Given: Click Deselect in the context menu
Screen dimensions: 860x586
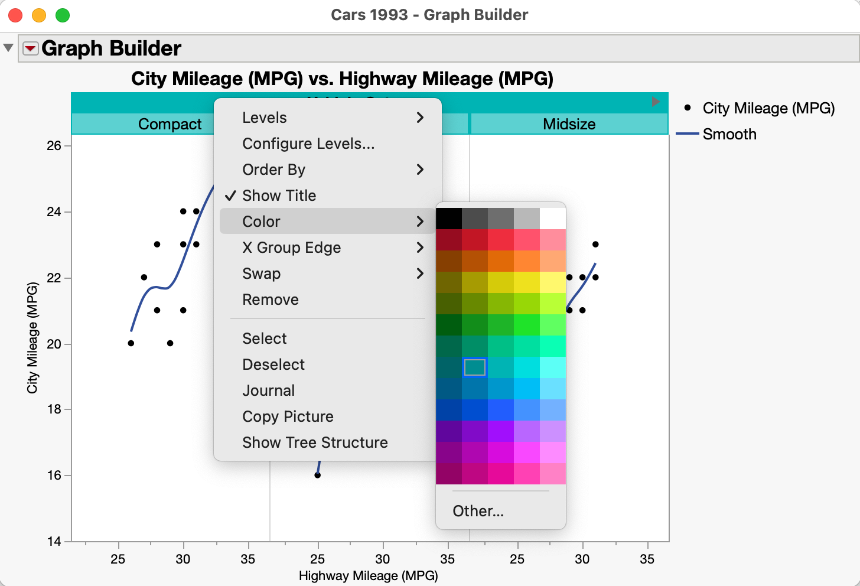Looking at the screenshot, I should pyautogui.click(x=273, y=364).
